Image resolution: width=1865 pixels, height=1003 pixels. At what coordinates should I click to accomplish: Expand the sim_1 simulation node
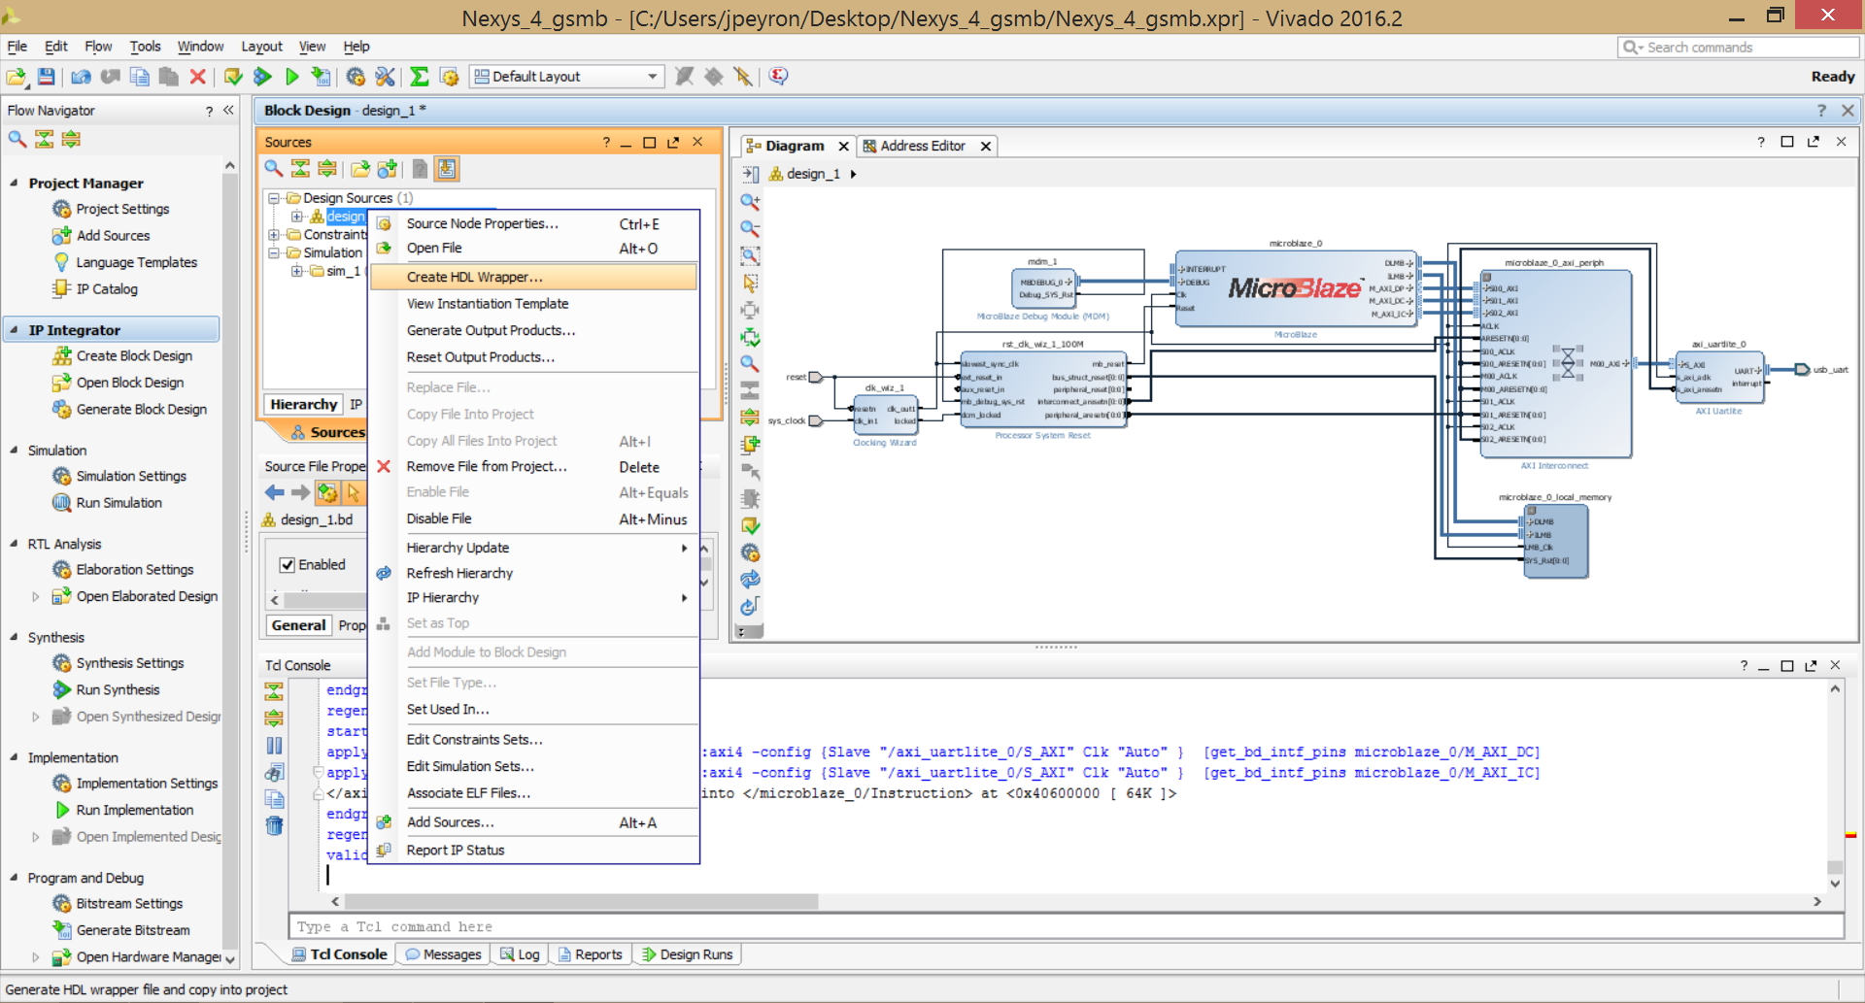[297, 271]
